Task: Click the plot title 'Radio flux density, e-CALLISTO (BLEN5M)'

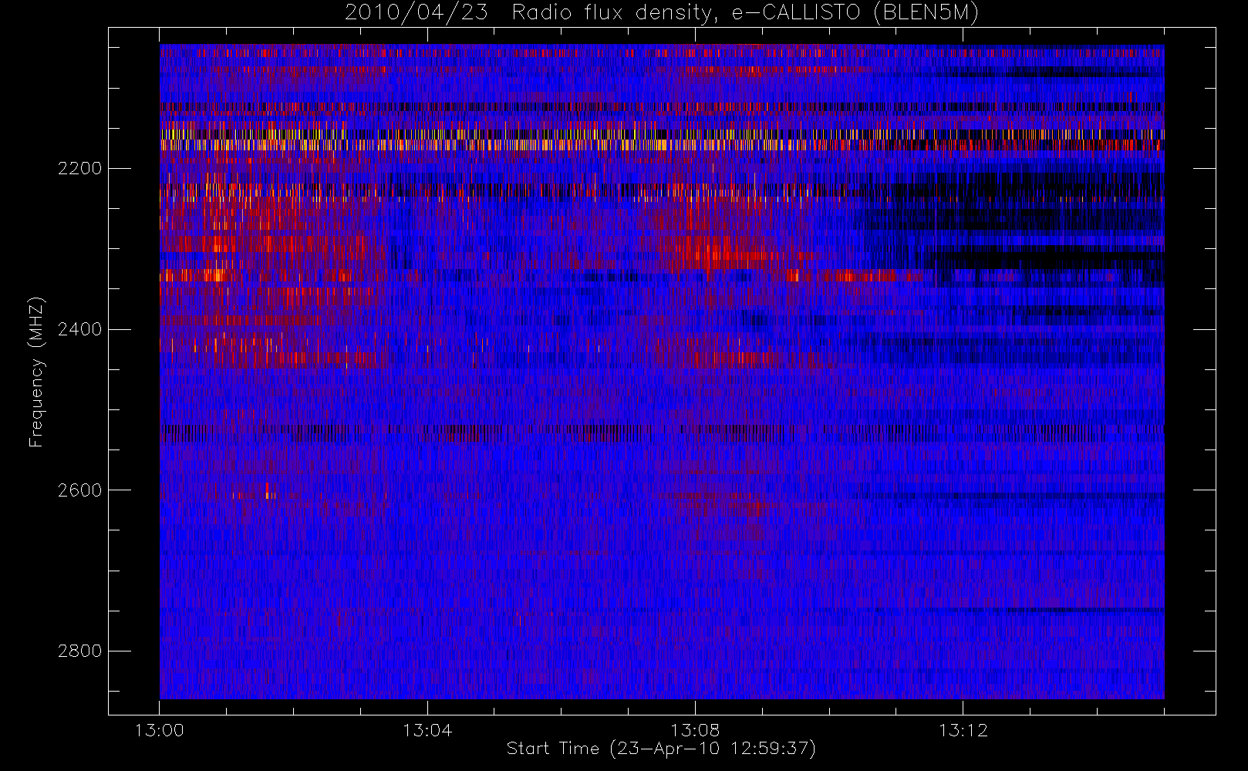Action: pos(745,13)
